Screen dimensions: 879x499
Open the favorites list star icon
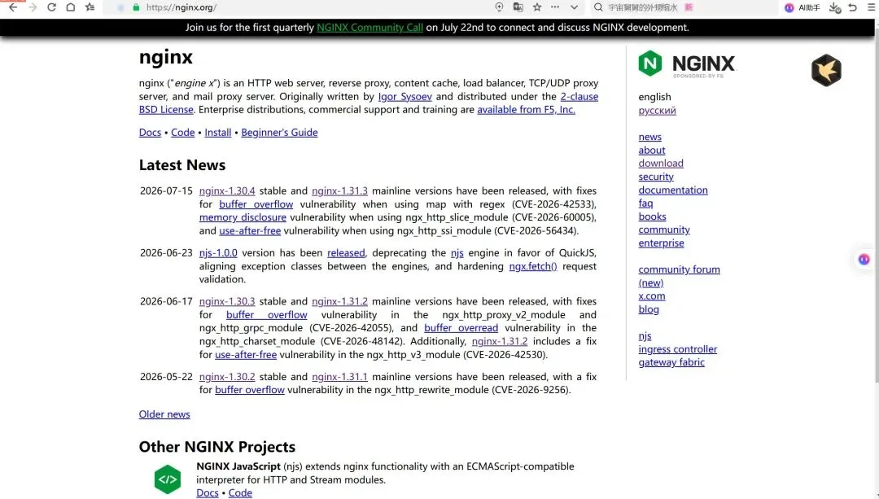pyautogui.click(x=90, y=7)
